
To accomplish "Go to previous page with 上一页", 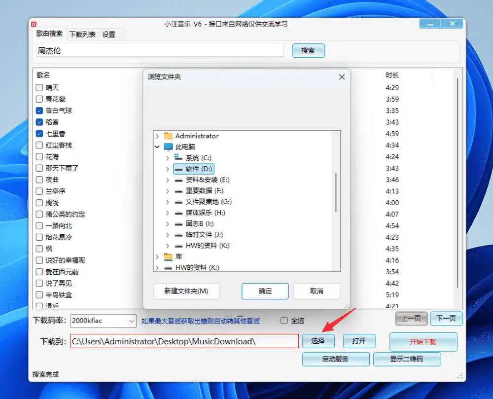I will tap(411, 318).
